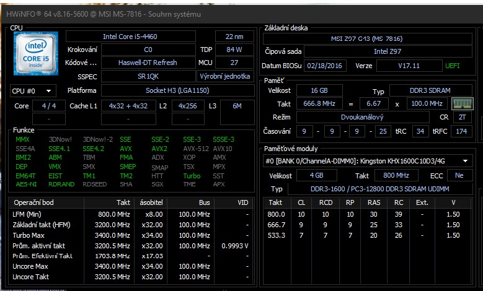This screenshot has height=291, width=483.
Task: Click the AVX2 feature flag
Action: pos(160,149)
